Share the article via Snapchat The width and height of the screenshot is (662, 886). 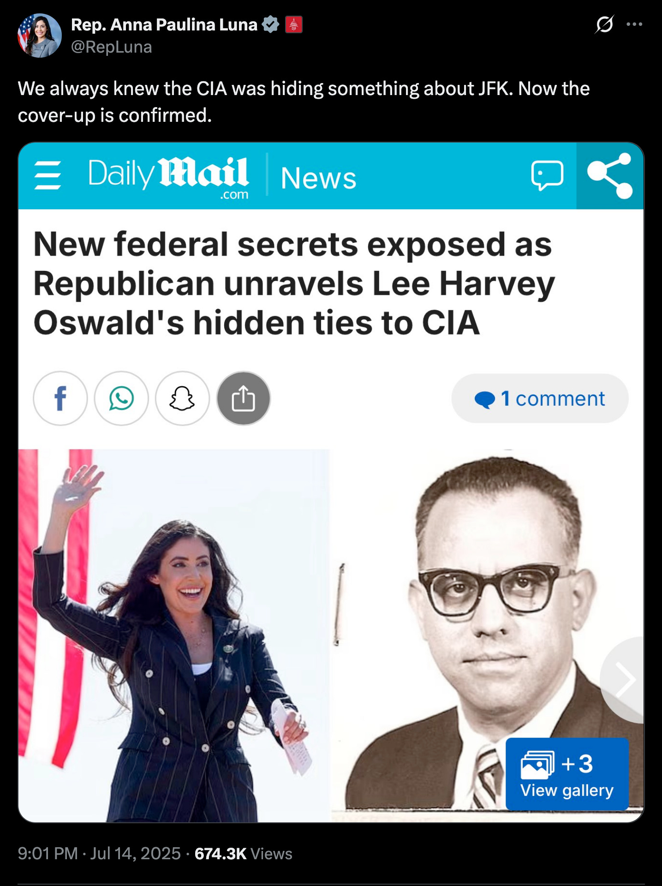tap(182, 398)
